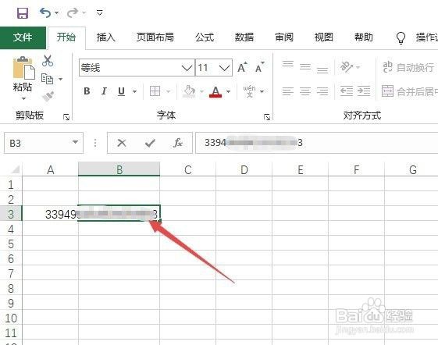Click the Increase Font Size icon
Image resolution: width=438 pixels, height=345 pixels.
pos(242,67)
